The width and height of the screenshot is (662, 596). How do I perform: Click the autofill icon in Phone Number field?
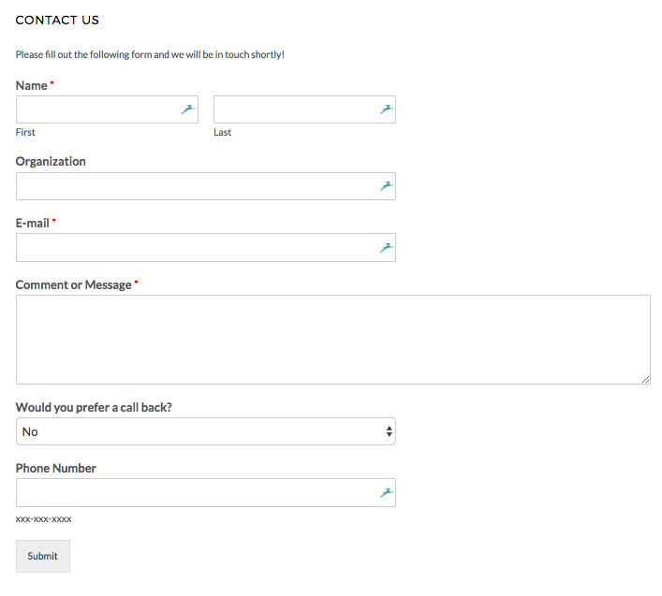tap(386, 492)
